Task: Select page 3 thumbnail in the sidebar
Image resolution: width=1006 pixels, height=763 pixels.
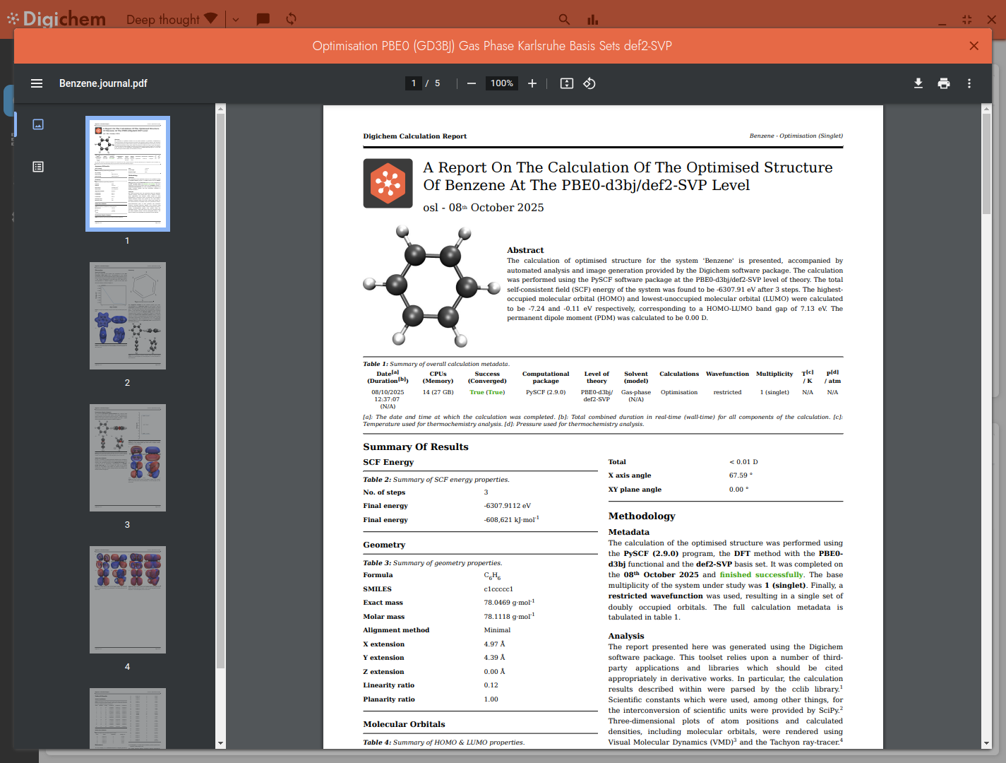Action: coord(127,457)
